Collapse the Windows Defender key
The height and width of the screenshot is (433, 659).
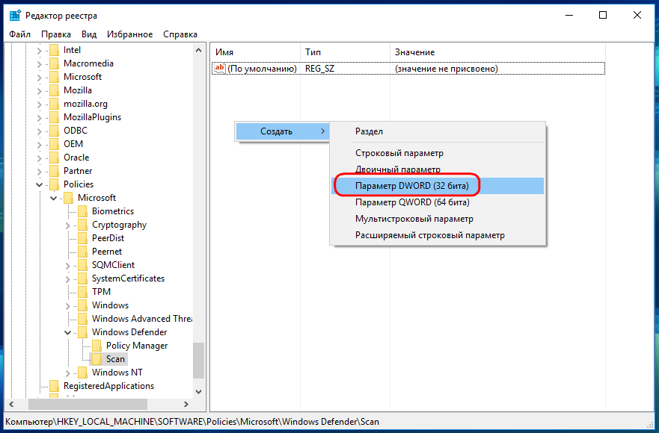pos(67,332)
